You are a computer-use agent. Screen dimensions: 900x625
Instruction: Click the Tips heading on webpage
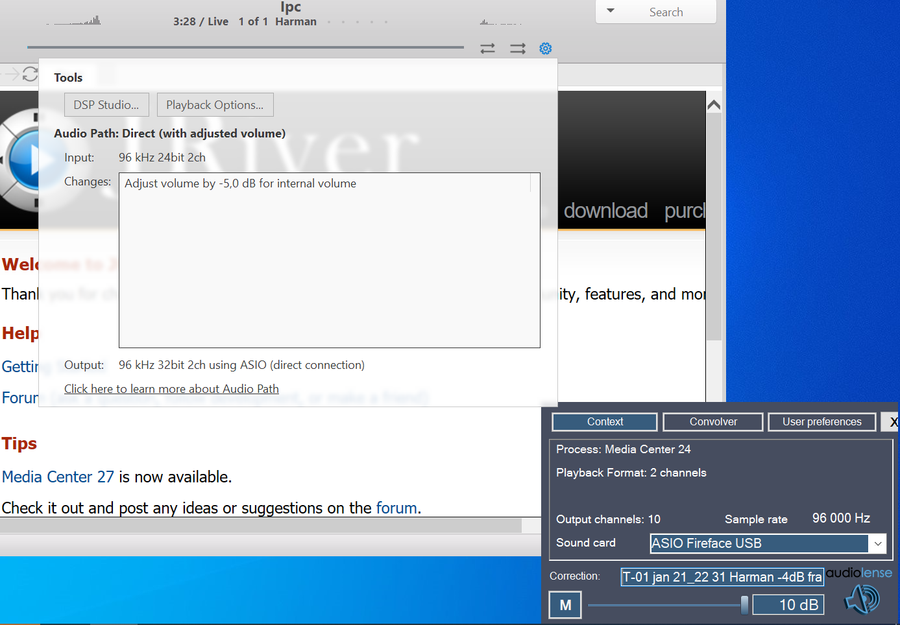(x=19, y=443)
